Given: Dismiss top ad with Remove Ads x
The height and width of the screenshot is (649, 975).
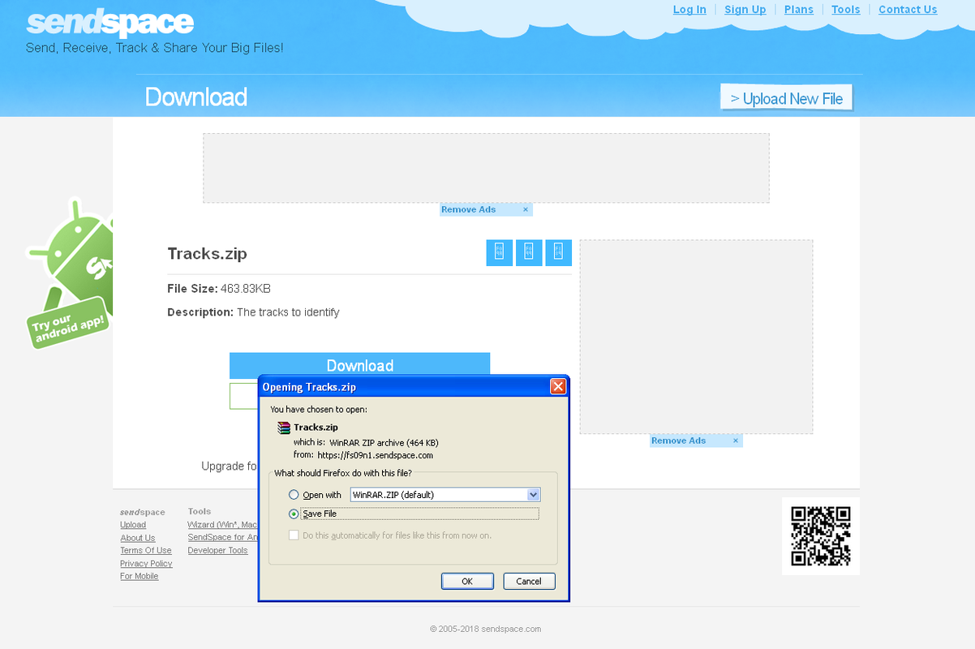Looking at the screenshot, I should 526,209.
